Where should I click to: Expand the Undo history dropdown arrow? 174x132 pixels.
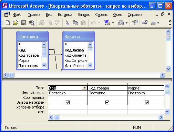(99, 23)
